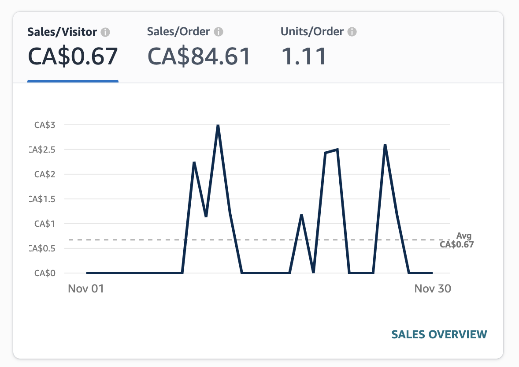The height and width of the screenshot is (367, 519).
Task: Reveal the Units/Order metric explanation icon
Action: click(352, 31)
